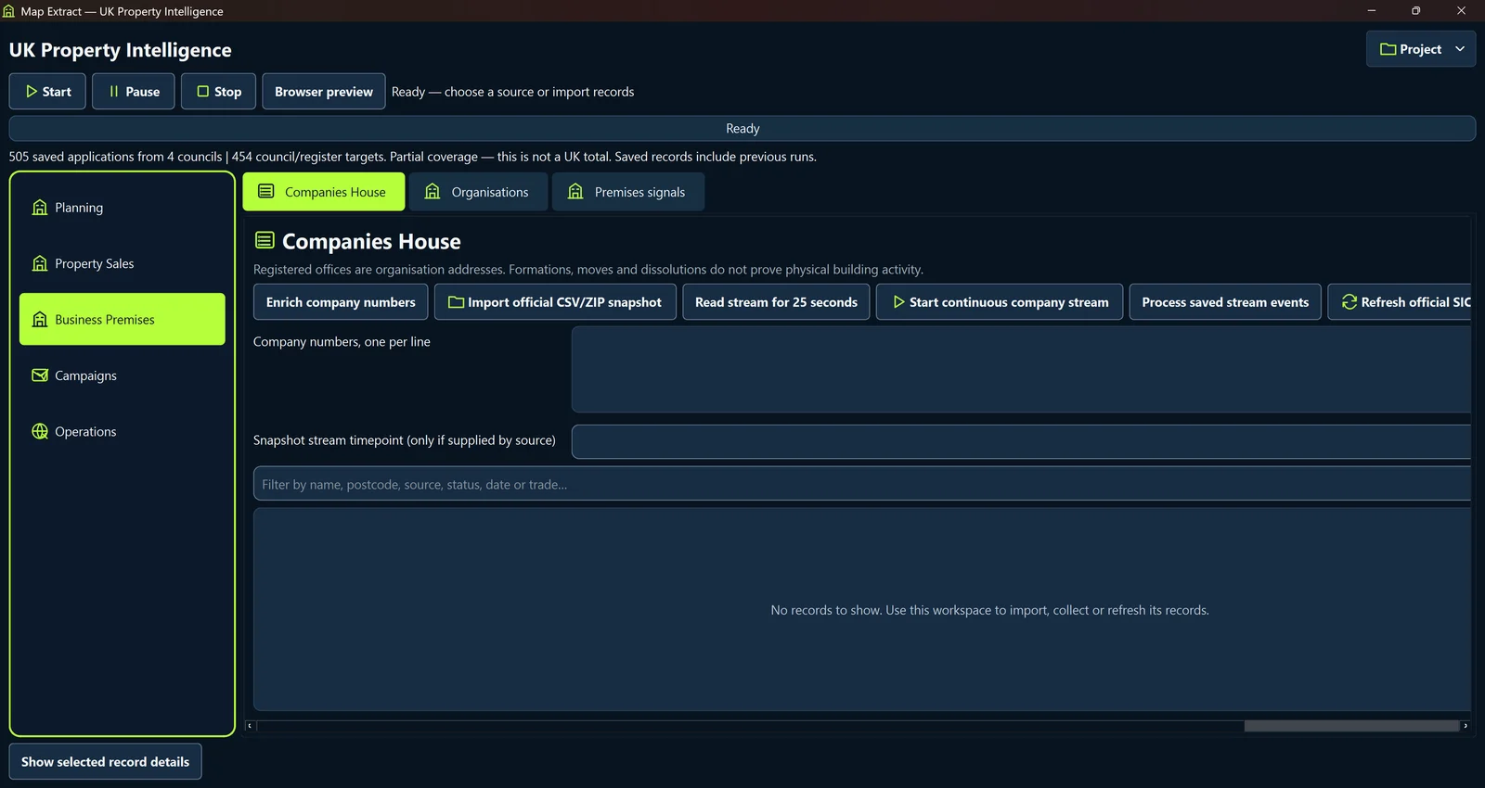Focus the company numbers text area
The width and height of the screenshot is (1485, 788).
point(1021,369)
